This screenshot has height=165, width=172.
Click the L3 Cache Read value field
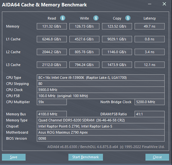pos(52,65)
